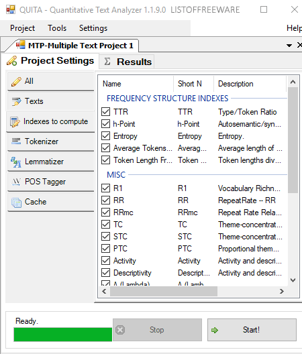Toggle the RR checkbox
This screenshot has height=354, width=302.
tap(106, 200)
